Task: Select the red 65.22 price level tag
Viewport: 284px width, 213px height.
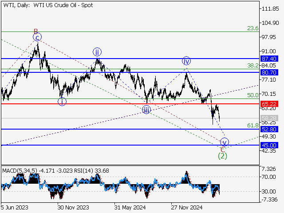Action: tap(269, 104)
